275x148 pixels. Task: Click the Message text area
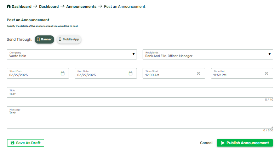pos(140,117)
